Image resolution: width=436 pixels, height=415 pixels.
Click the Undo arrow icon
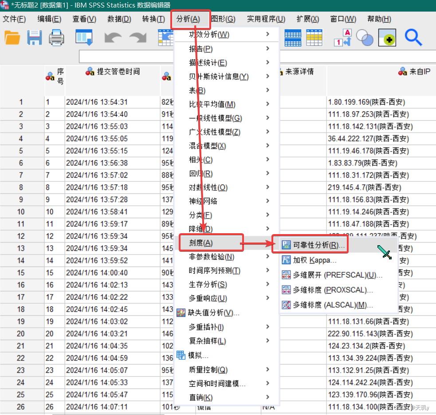(x=113, y=38)
